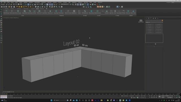Pick the Select Object tool
The height and width of the screenshot is (102, 181).
(19, 5)
